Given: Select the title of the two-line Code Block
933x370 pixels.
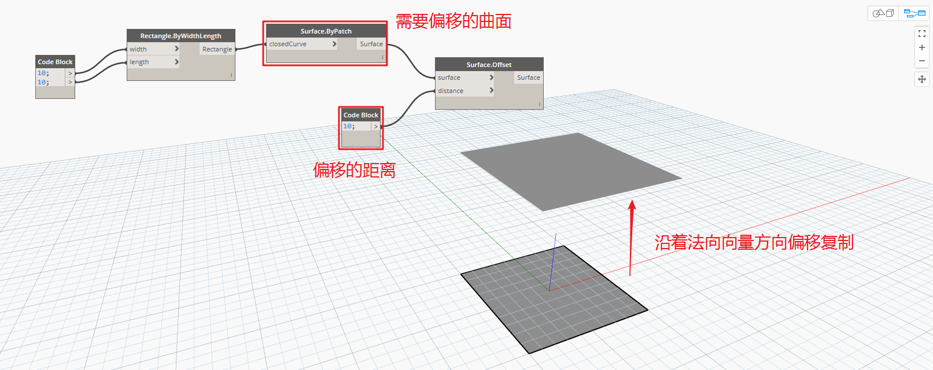Looking at the screenshot, I should pyautogui.click(x=55, y=62).
